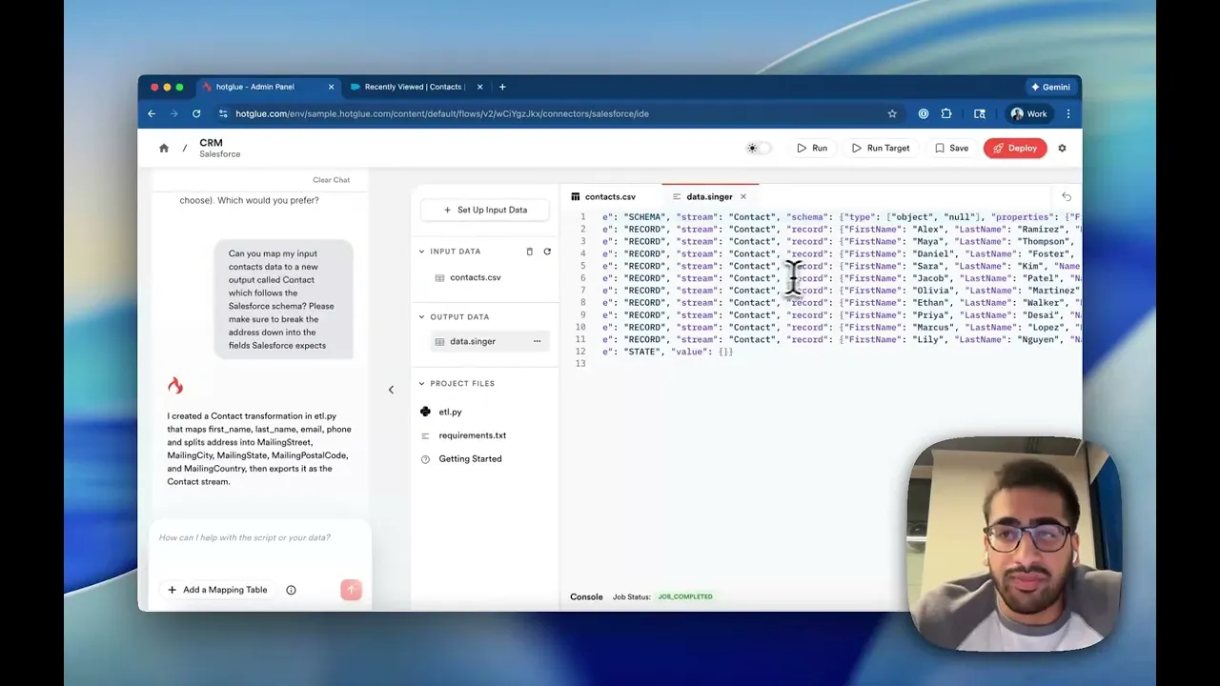Collapse the PROJECT FILES section

click(421, 384)
